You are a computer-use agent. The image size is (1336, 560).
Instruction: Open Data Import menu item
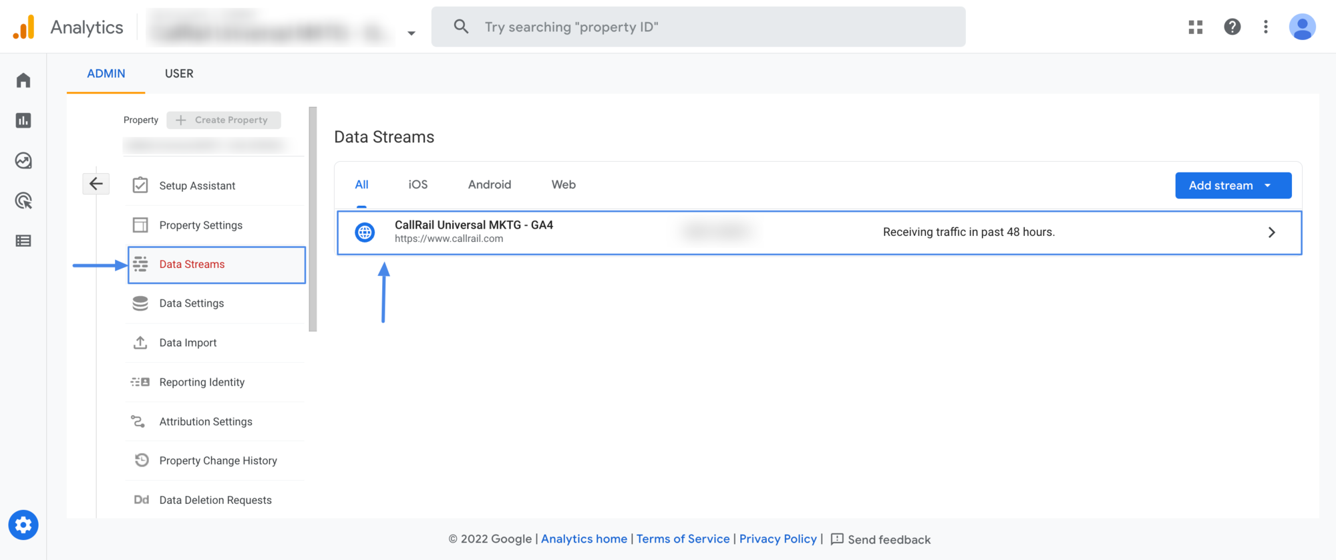click(215, 343)
